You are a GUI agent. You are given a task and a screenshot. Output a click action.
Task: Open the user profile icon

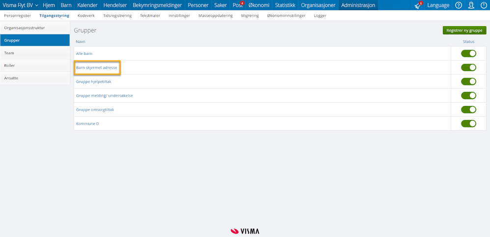[x=471, y=5]
